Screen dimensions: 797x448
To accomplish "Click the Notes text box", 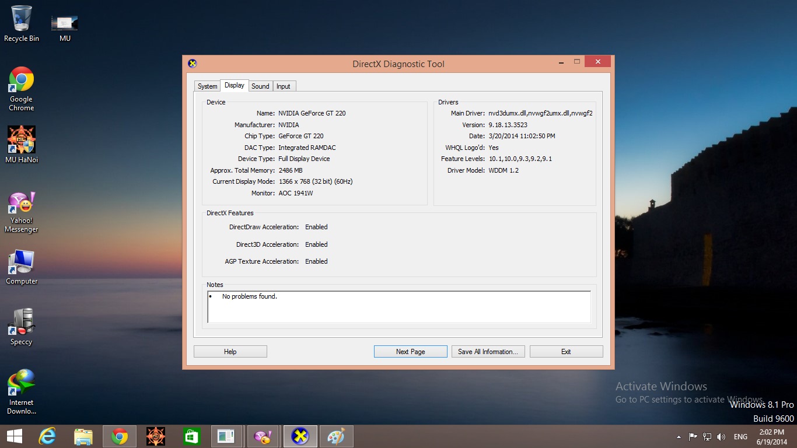I will coord(399,307).
